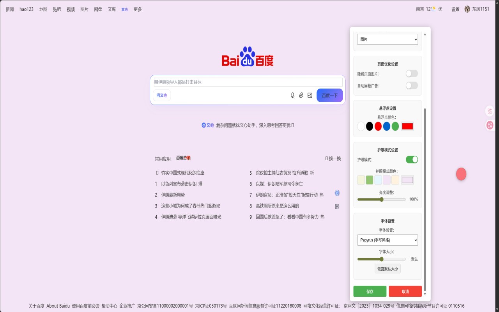This screenshot has width=499, height=312.
Task: Go to 地图 in the top navigation
Action: click(x=43, y=9)
